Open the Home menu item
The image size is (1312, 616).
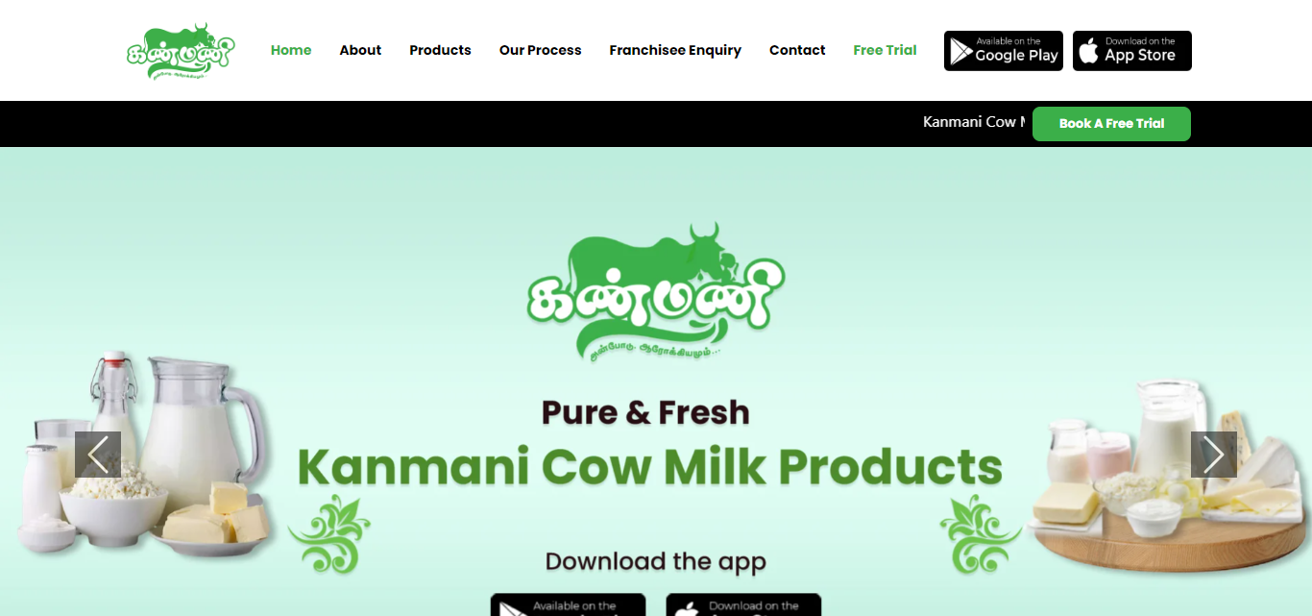291,50
